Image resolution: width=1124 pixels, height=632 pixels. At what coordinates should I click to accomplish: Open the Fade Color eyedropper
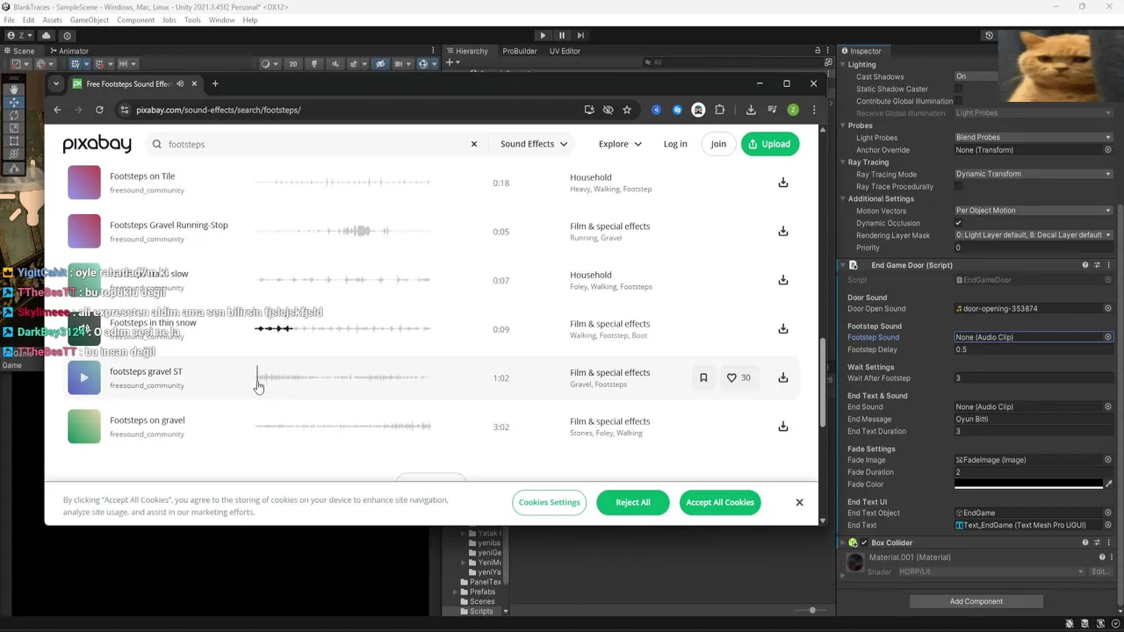(1108, 484)
